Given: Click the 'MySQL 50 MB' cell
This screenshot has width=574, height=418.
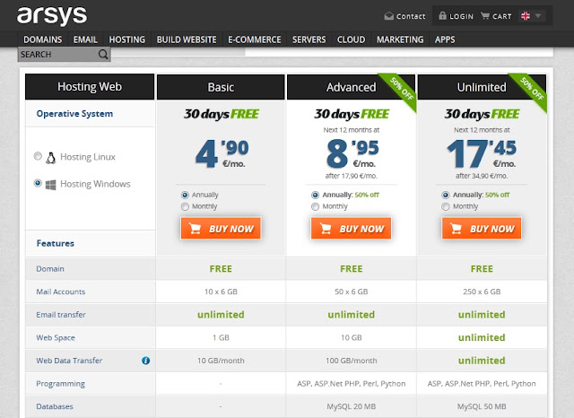Looking at the screenshot, I should [482, 406].
